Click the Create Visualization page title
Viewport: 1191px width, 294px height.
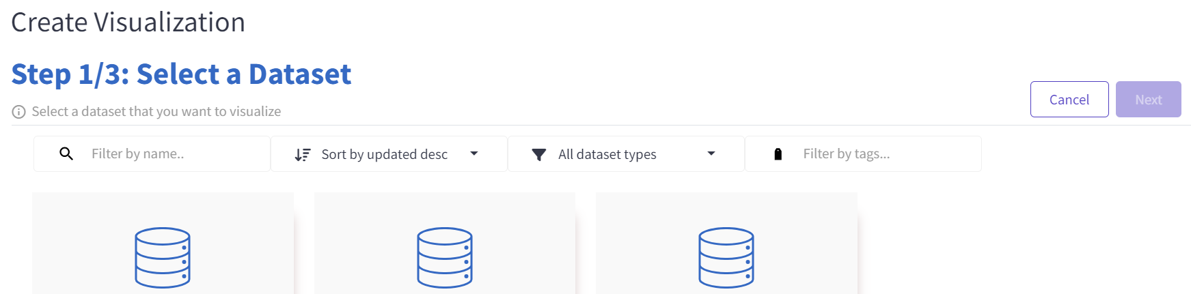point(128,23)
